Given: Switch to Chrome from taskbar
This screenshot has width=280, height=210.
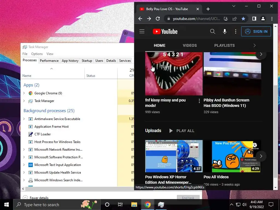Looking at the screenshot, I should (147, 205).
